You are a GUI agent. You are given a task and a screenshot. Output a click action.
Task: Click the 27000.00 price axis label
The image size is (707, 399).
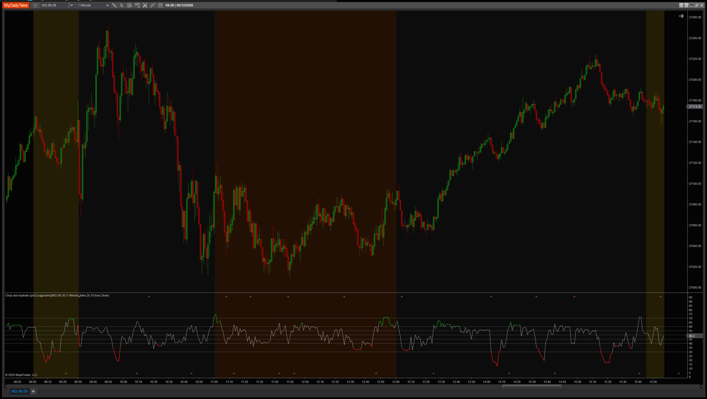pos(695,288)
